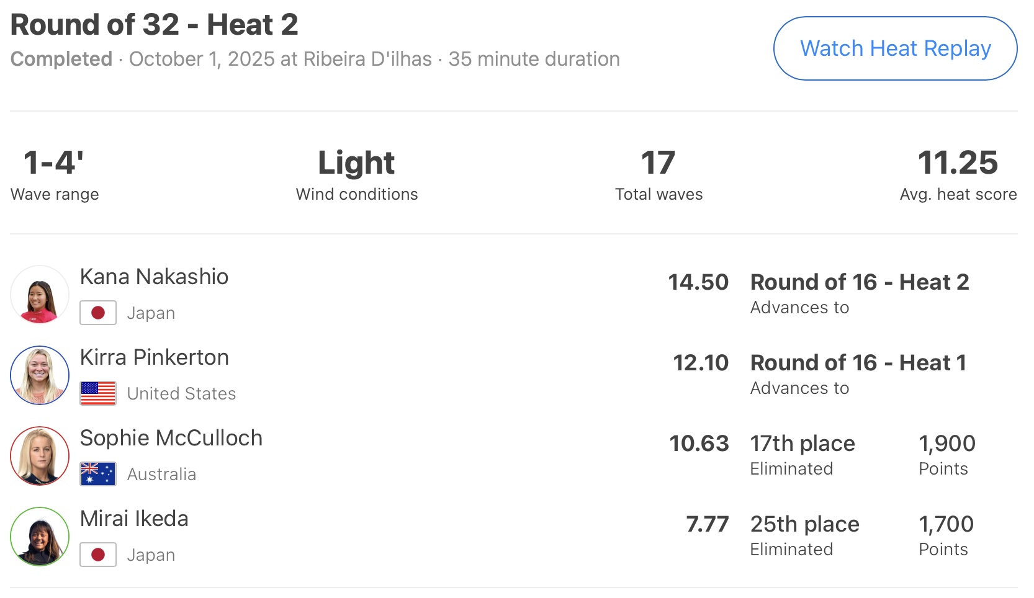Open Kirra Pinkerton name link
This screenshot has height=598, width=1034.
155,357
